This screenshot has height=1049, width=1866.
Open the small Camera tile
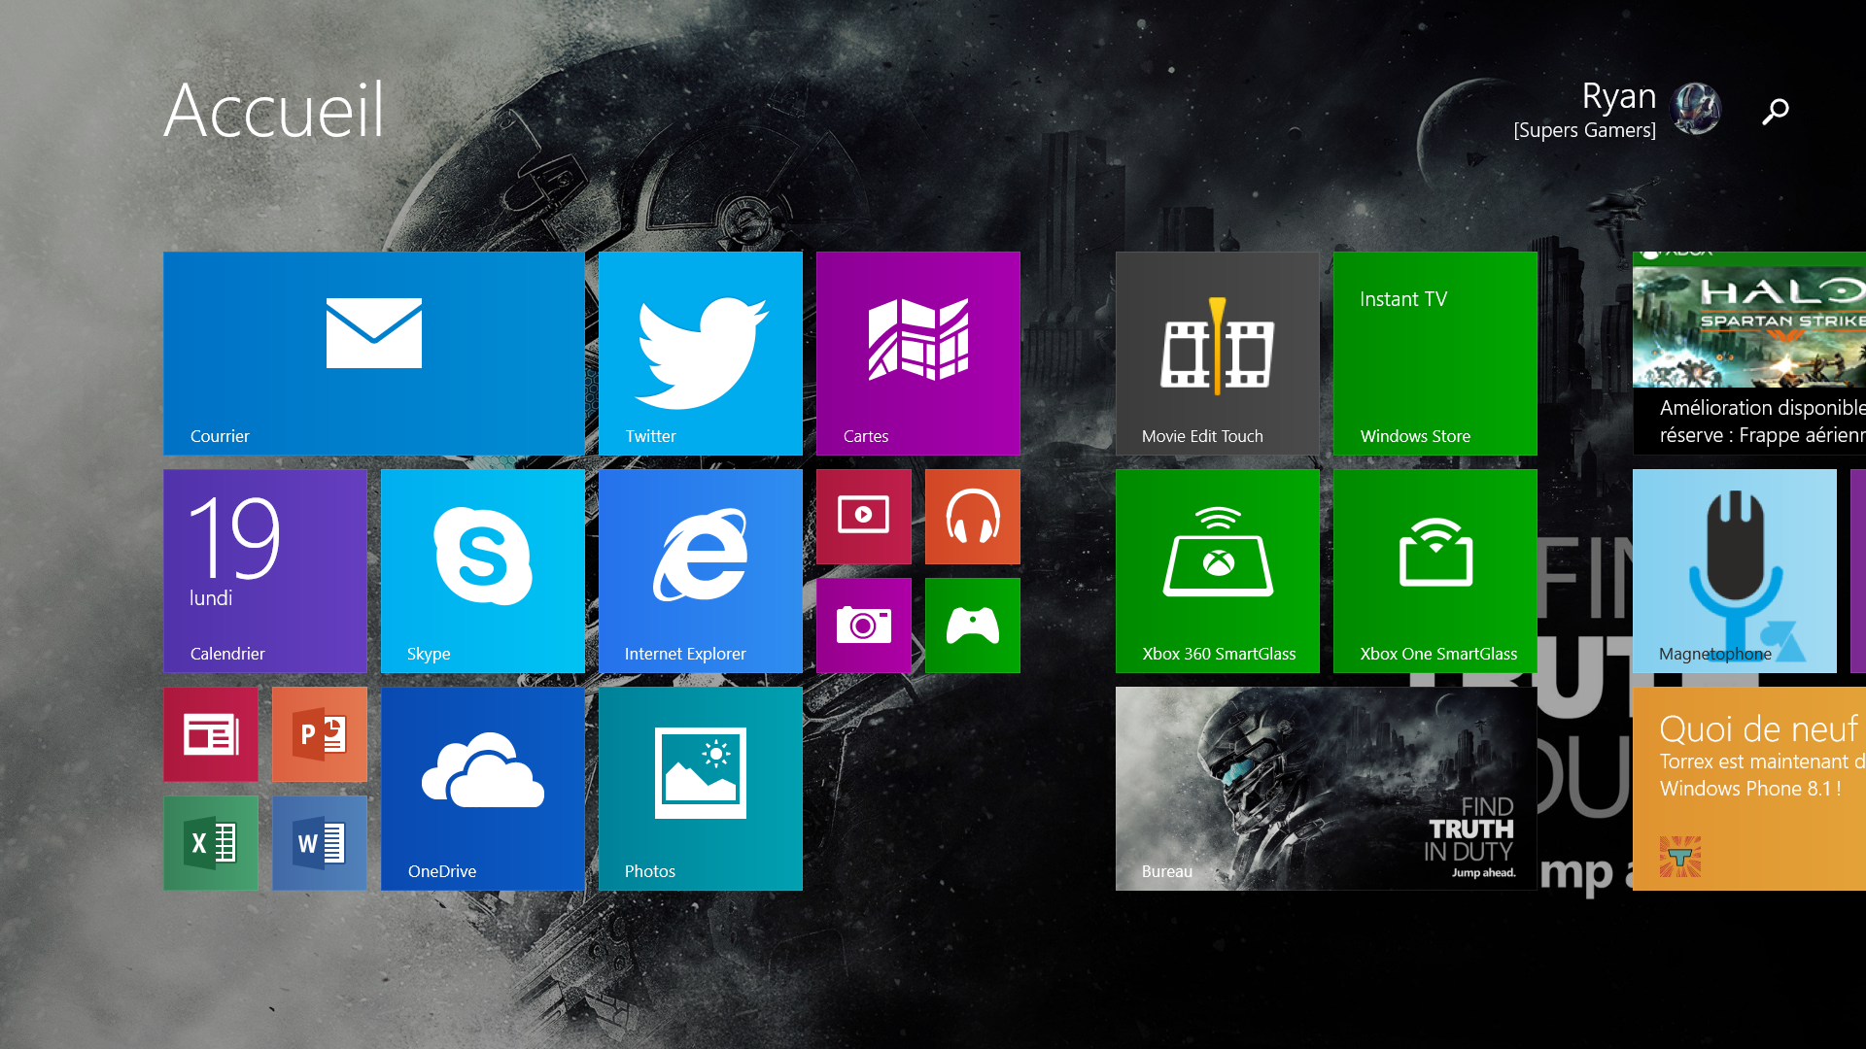pyautogui.click(x=864, y=626)
